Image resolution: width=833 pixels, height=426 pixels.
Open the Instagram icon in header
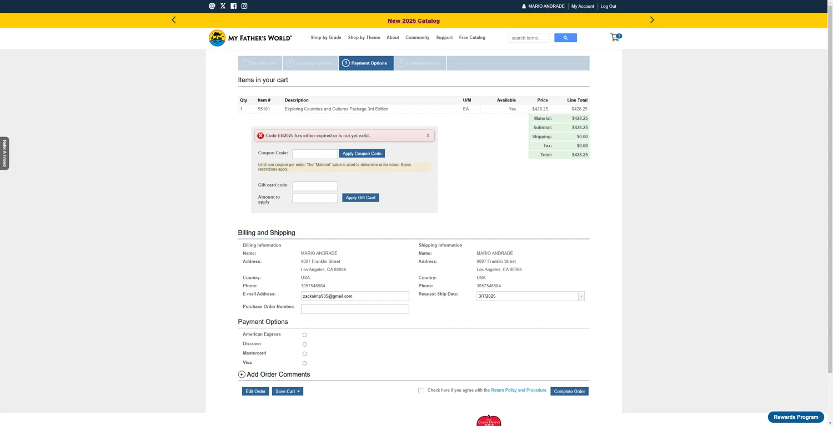[x=244, y=6]
